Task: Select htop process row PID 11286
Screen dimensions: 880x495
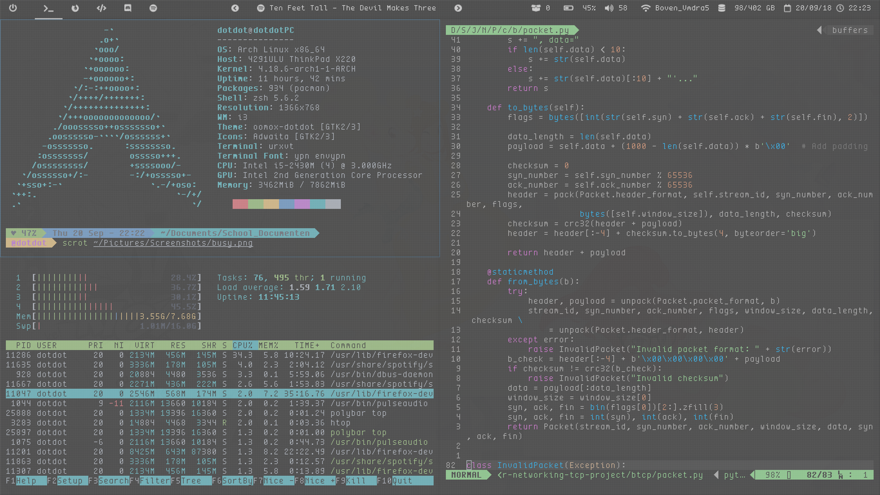Action: (x=220, y=355)
